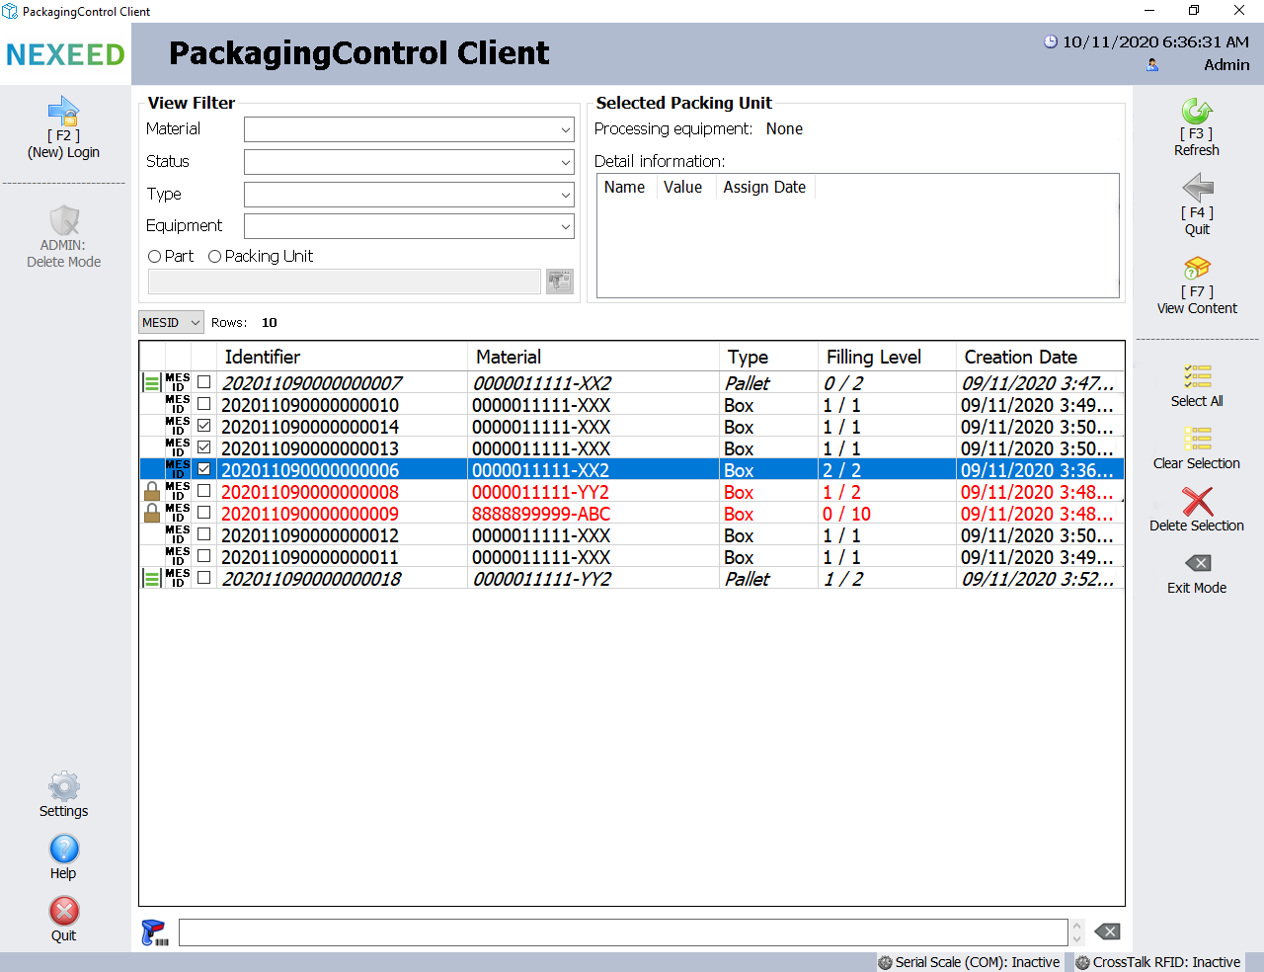1264x972 pixels.
Task: Click the Filling Level column header
Action: pos(873,357)
